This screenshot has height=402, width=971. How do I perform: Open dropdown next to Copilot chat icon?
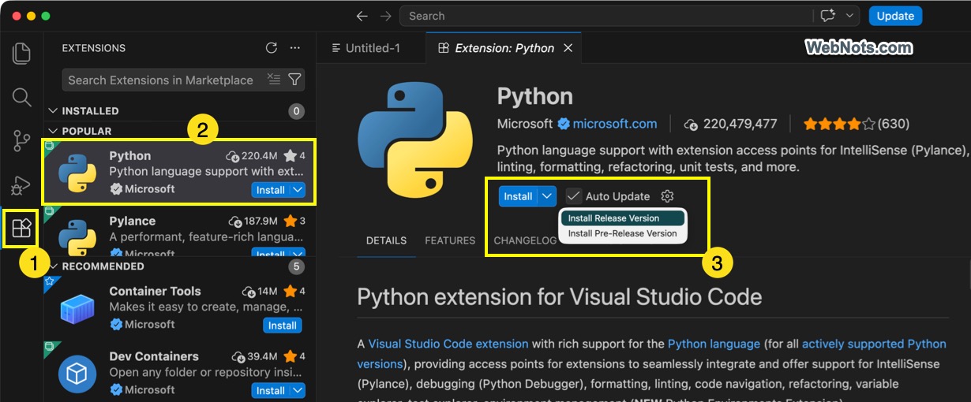click(x=849, y=16)
